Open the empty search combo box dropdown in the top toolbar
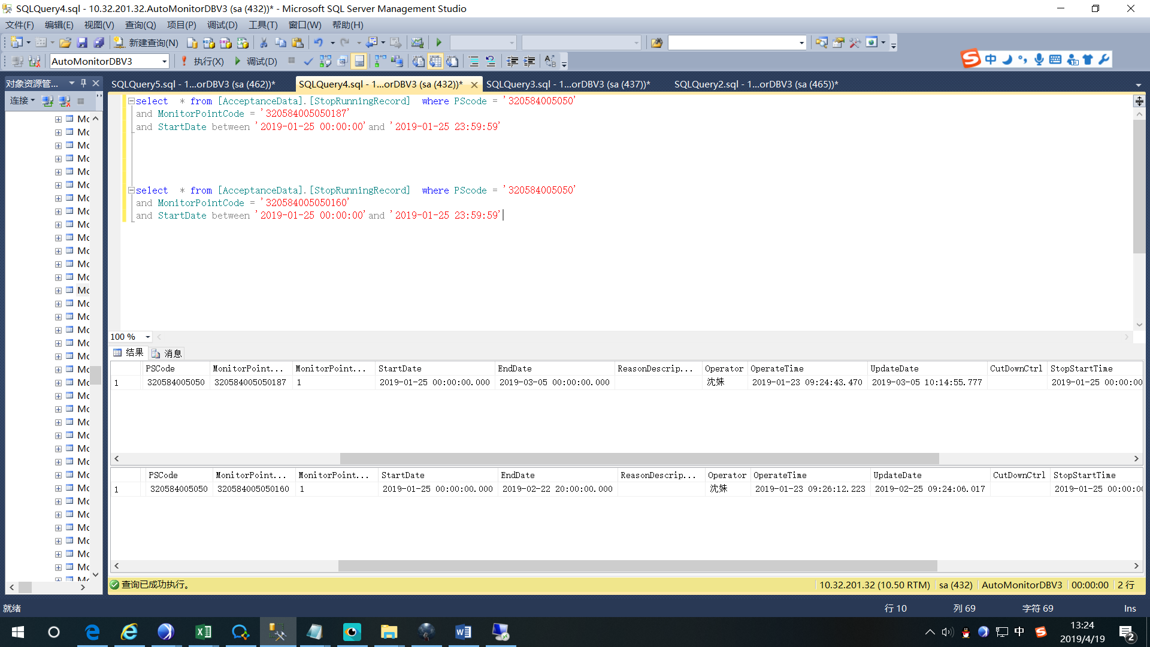This screenshot has height=647, width=1150. coord(801,43)
